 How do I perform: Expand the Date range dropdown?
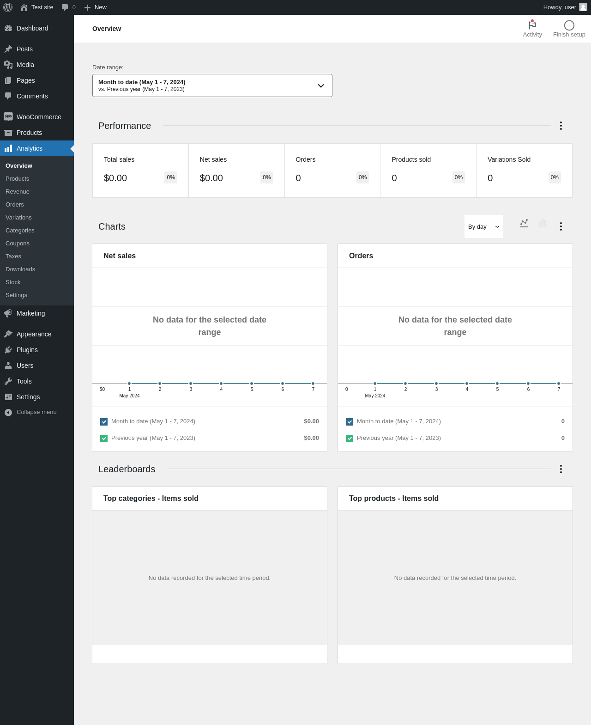click(212, 85)
